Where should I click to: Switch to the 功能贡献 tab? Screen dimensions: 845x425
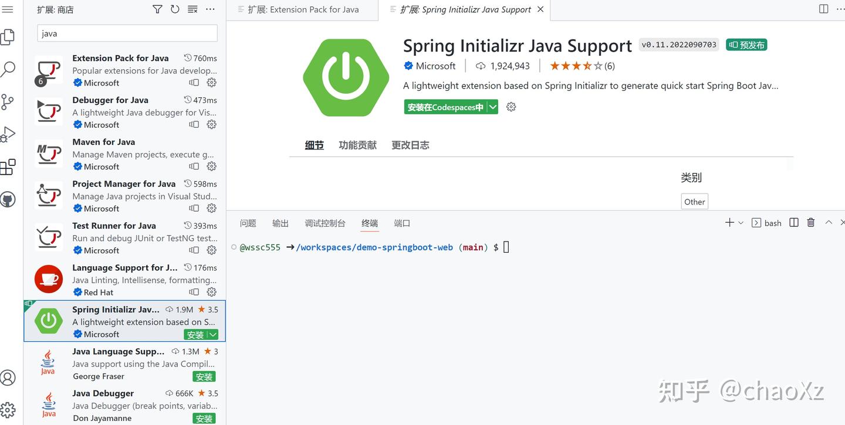(x=357, y=145)
